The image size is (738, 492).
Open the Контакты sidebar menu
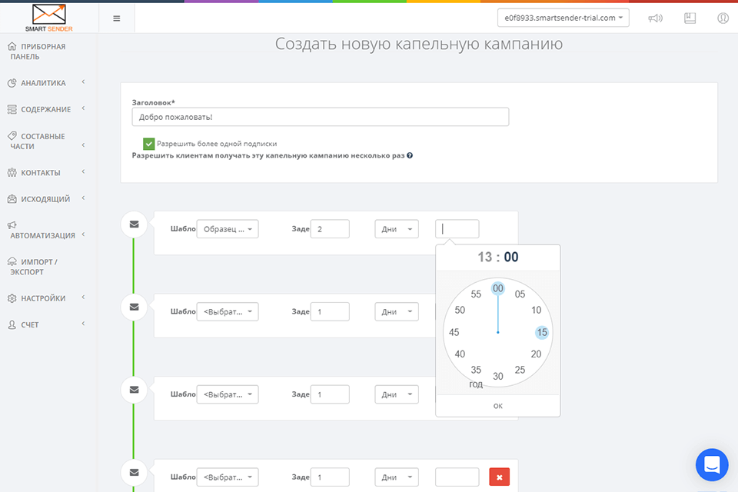pos(45,172)
